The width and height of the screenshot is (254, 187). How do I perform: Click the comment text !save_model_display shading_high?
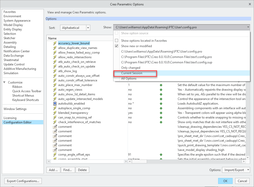[x=201, y=150]
